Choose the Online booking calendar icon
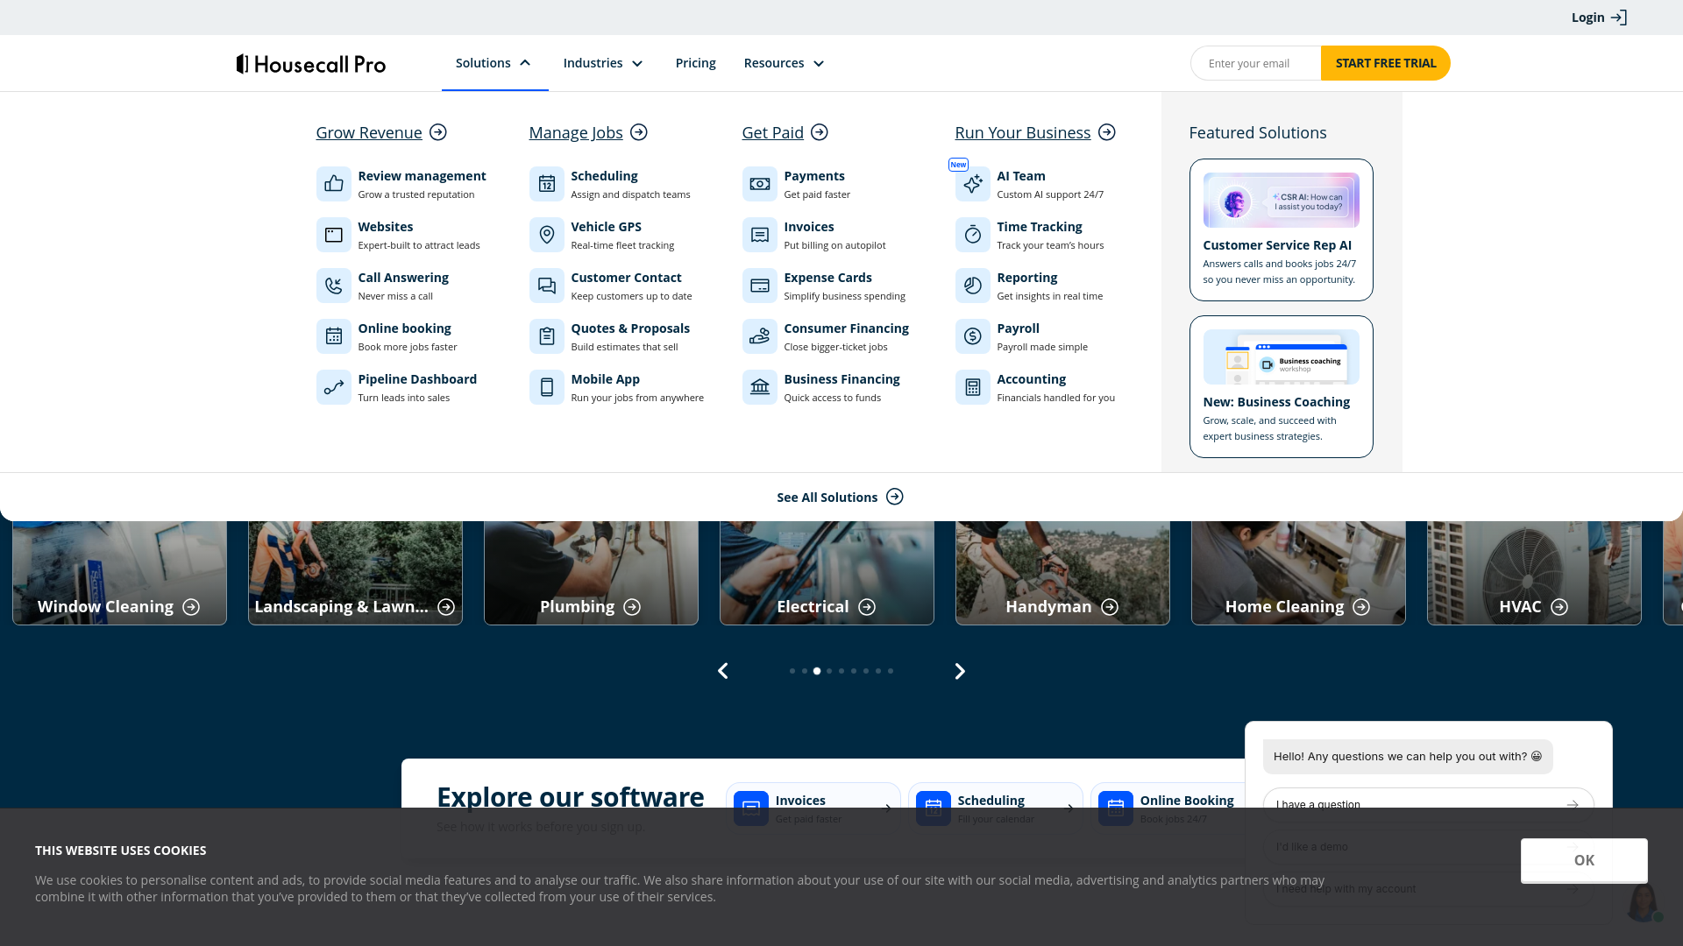Viewport: 1683px width, 946px height. (x=334, y=336)
